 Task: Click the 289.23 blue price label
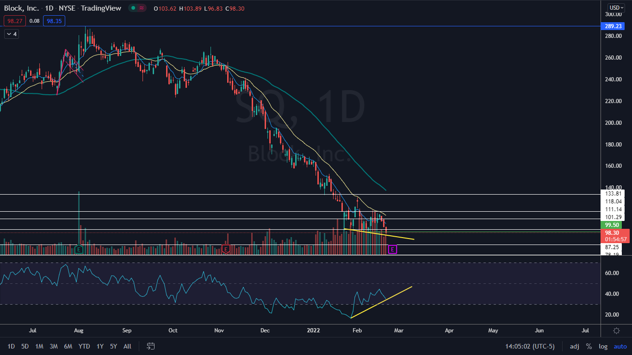[612, 26]
